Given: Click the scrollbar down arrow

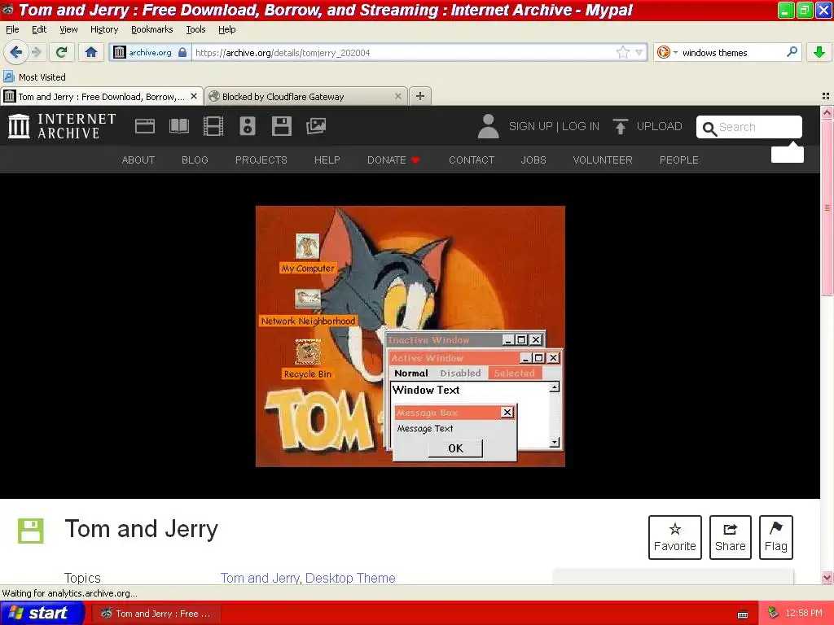Looking at the screenshot, I should (x=827, y=578).
